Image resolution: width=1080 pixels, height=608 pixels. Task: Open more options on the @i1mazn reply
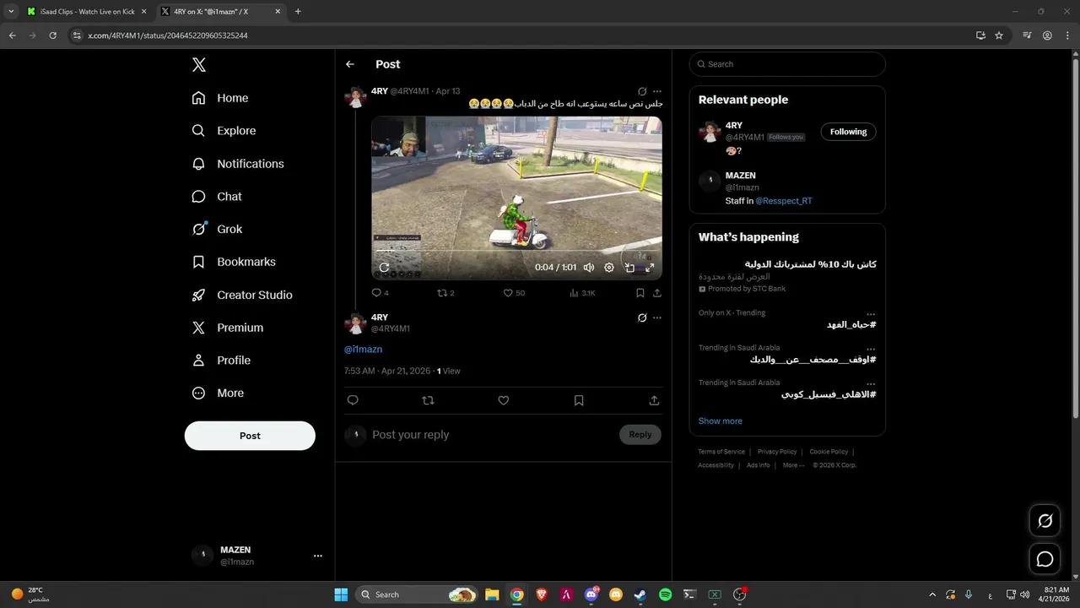pos(657,318)
